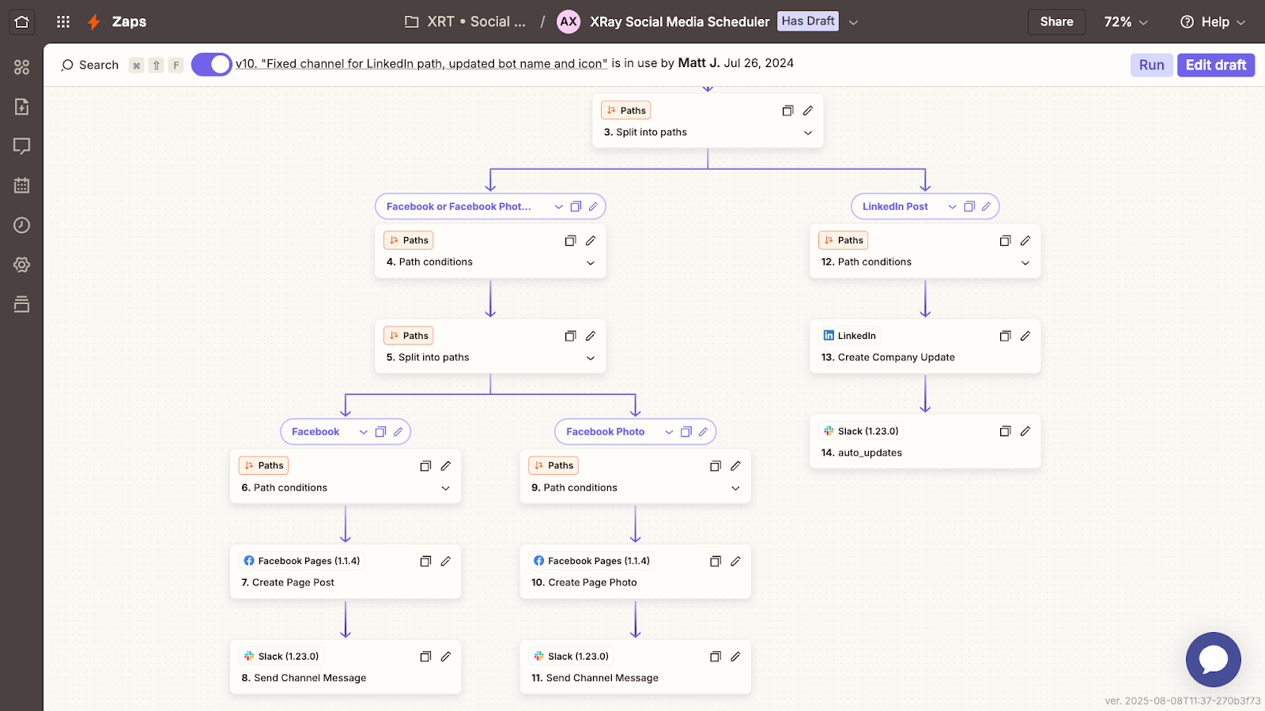
Task: Open the Zap file bolt icon in sidebar
Action: click(22, 107)
